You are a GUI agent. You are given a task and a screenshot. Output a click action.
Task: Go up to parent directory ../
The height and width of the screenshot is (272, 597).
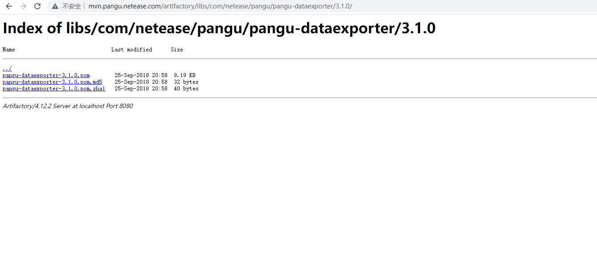click(x=7, y=69)
